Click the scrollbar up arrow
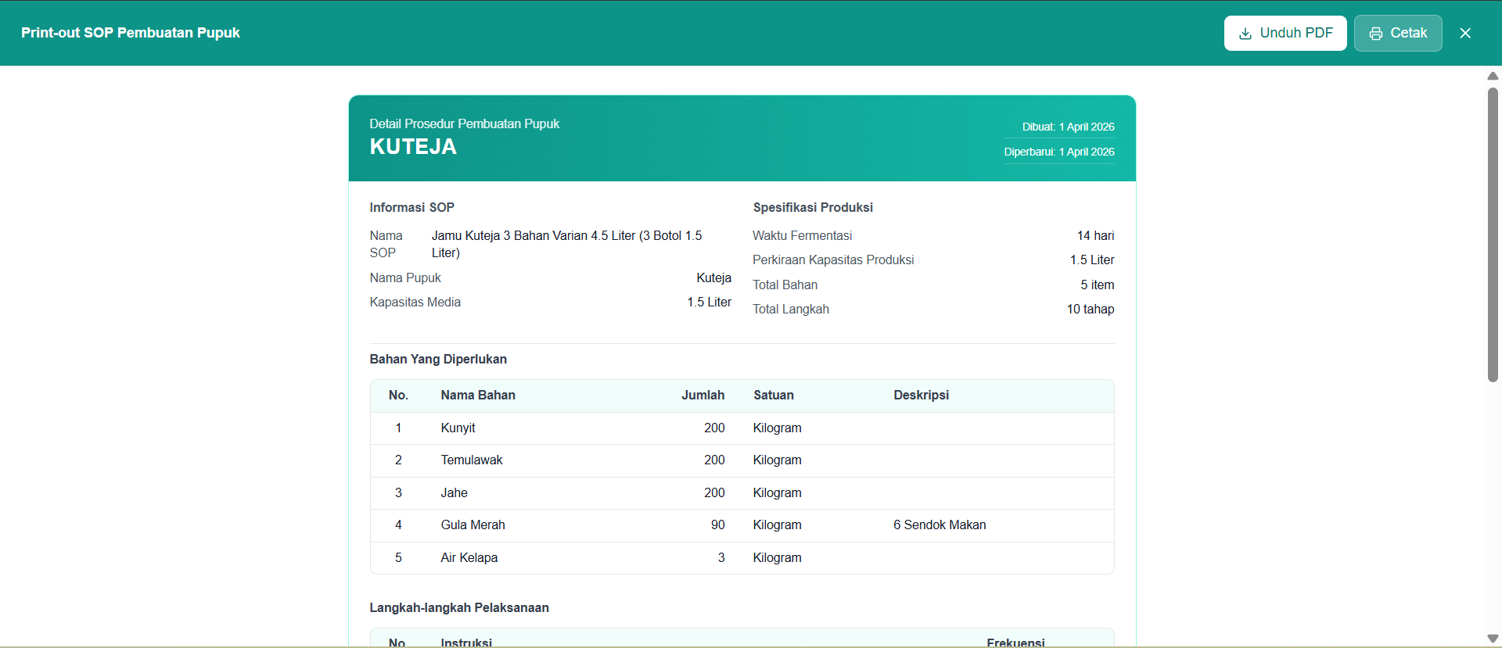This screenshot has height=648, width=1502. [x=1493, y=76]
